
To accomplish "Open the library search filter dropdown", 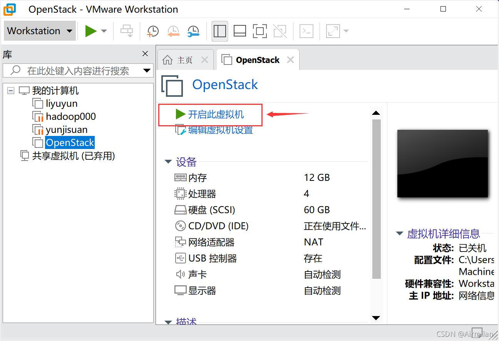I will (x=147, y=71).
